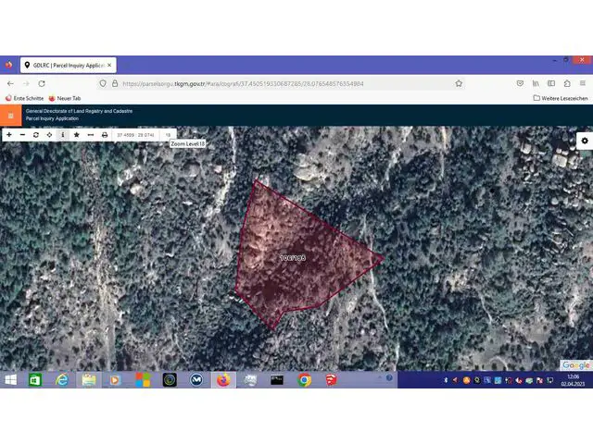
Task: Open a new browser tab
Action: 125,66
